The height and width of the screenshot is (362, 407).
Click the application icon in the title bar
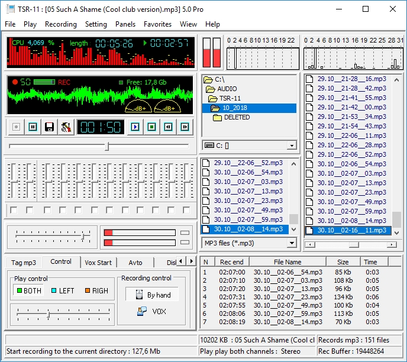coord(11,9)
